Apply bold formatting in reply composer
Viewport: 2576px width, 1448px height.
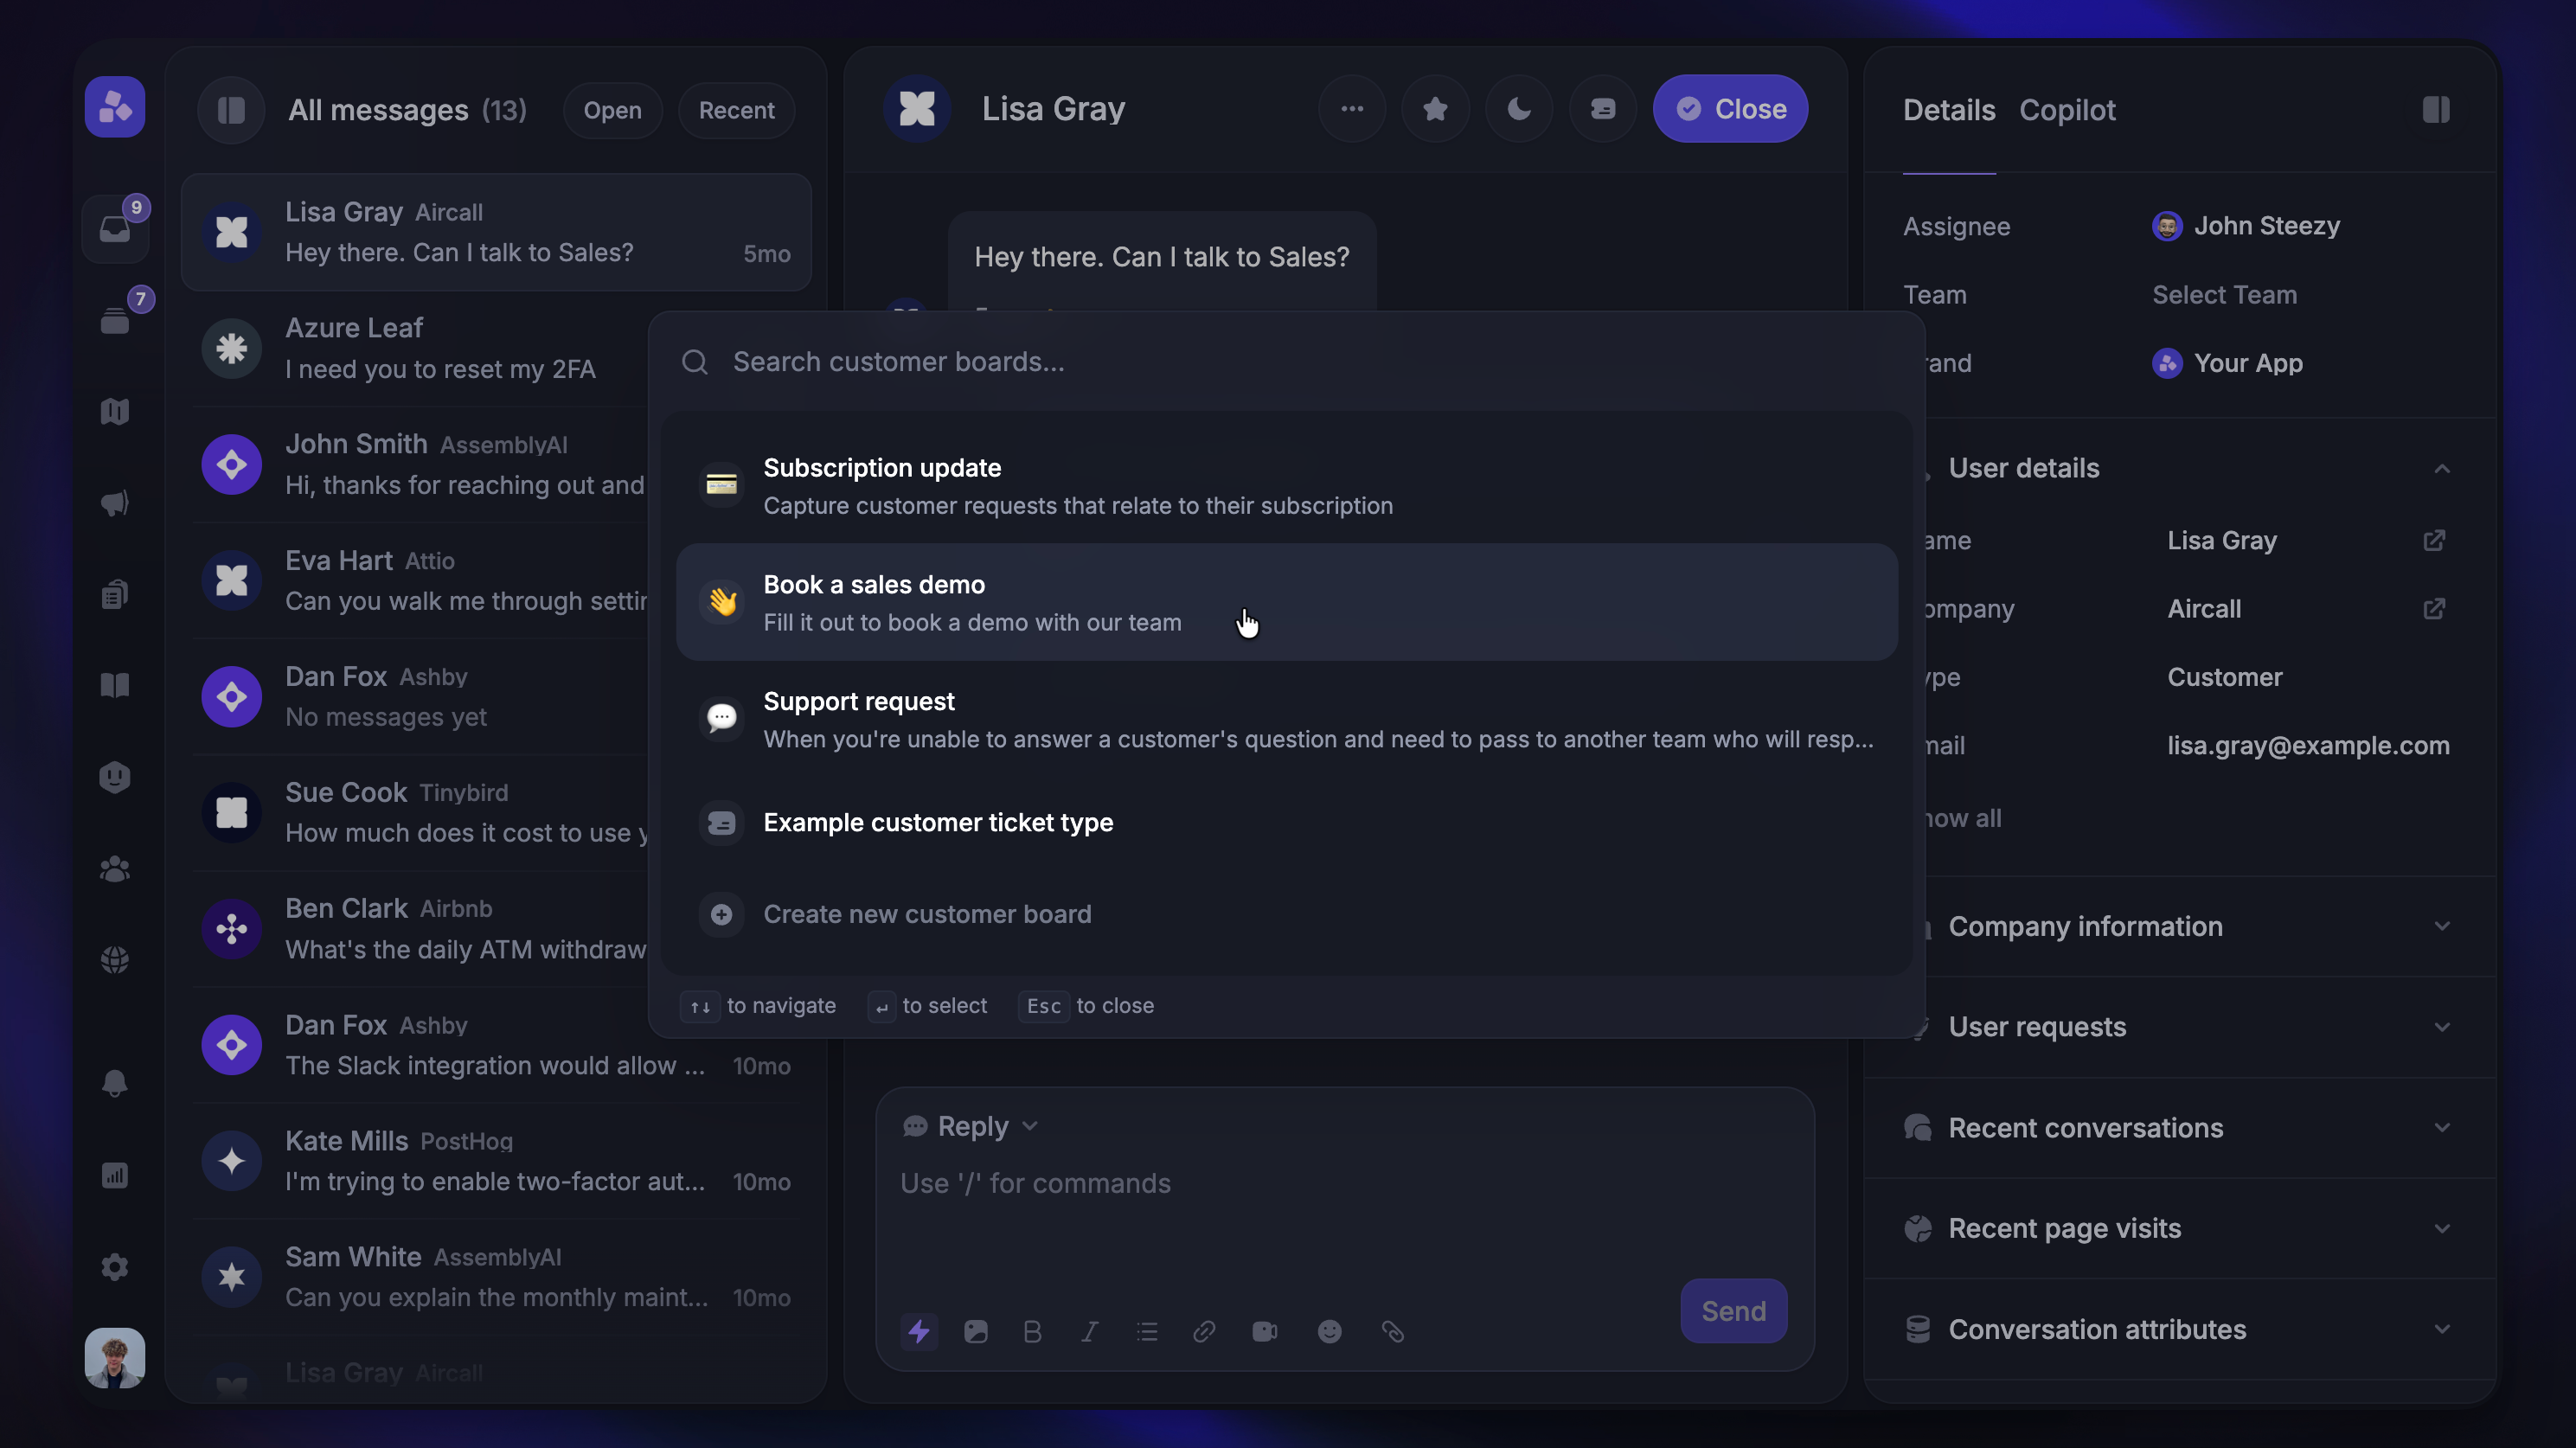tap(1033, 1331)
